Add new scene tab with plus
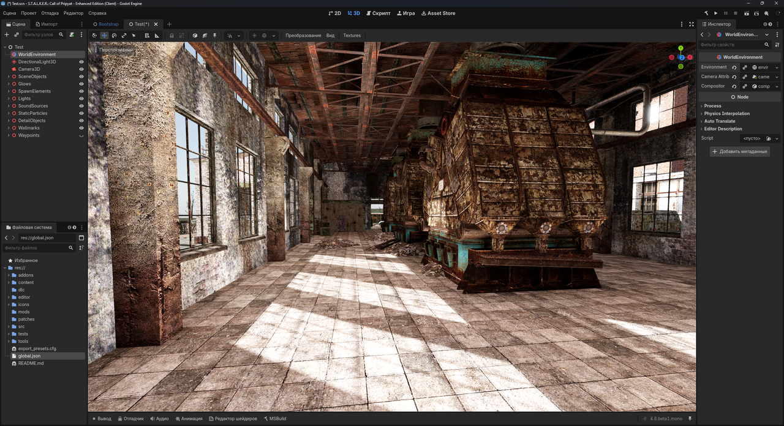The width and height of the screenshot is (784, 426). coord(170,24)
